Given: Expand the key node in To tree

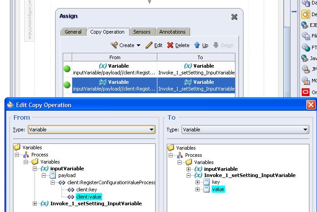Looking at the screenshot, I should point(197,182).
